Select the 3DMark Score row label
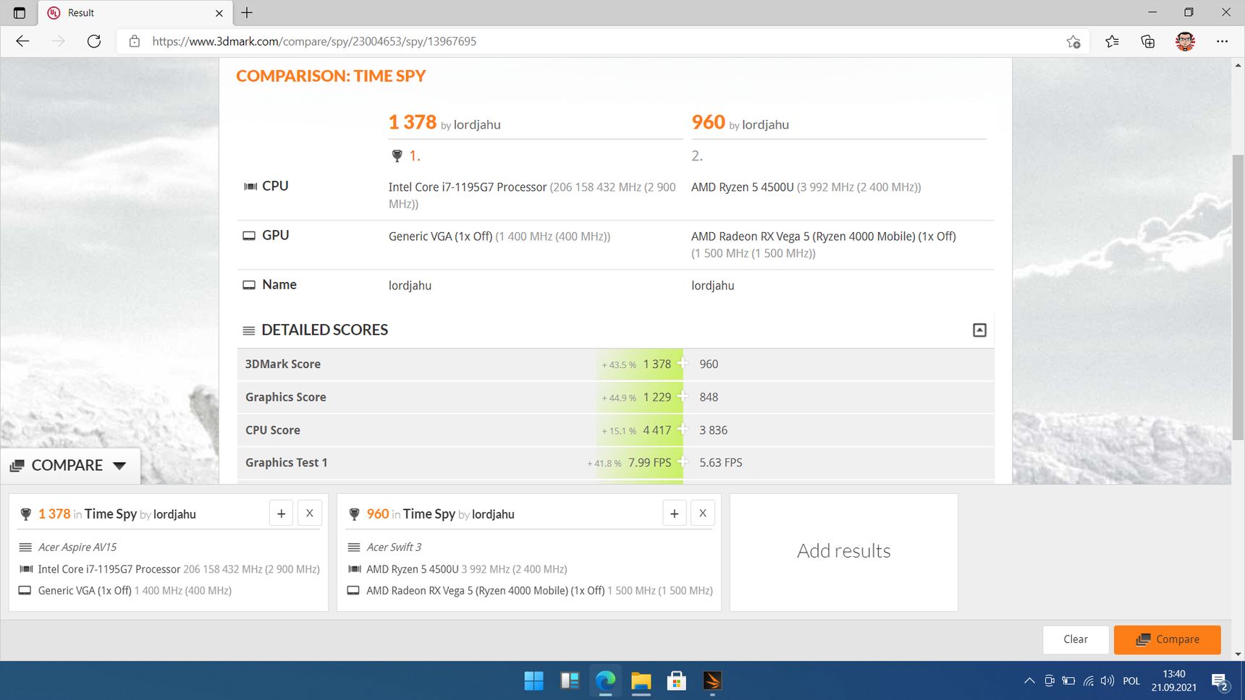This screenshot has width=1245, height=700. tap(283, 364)
